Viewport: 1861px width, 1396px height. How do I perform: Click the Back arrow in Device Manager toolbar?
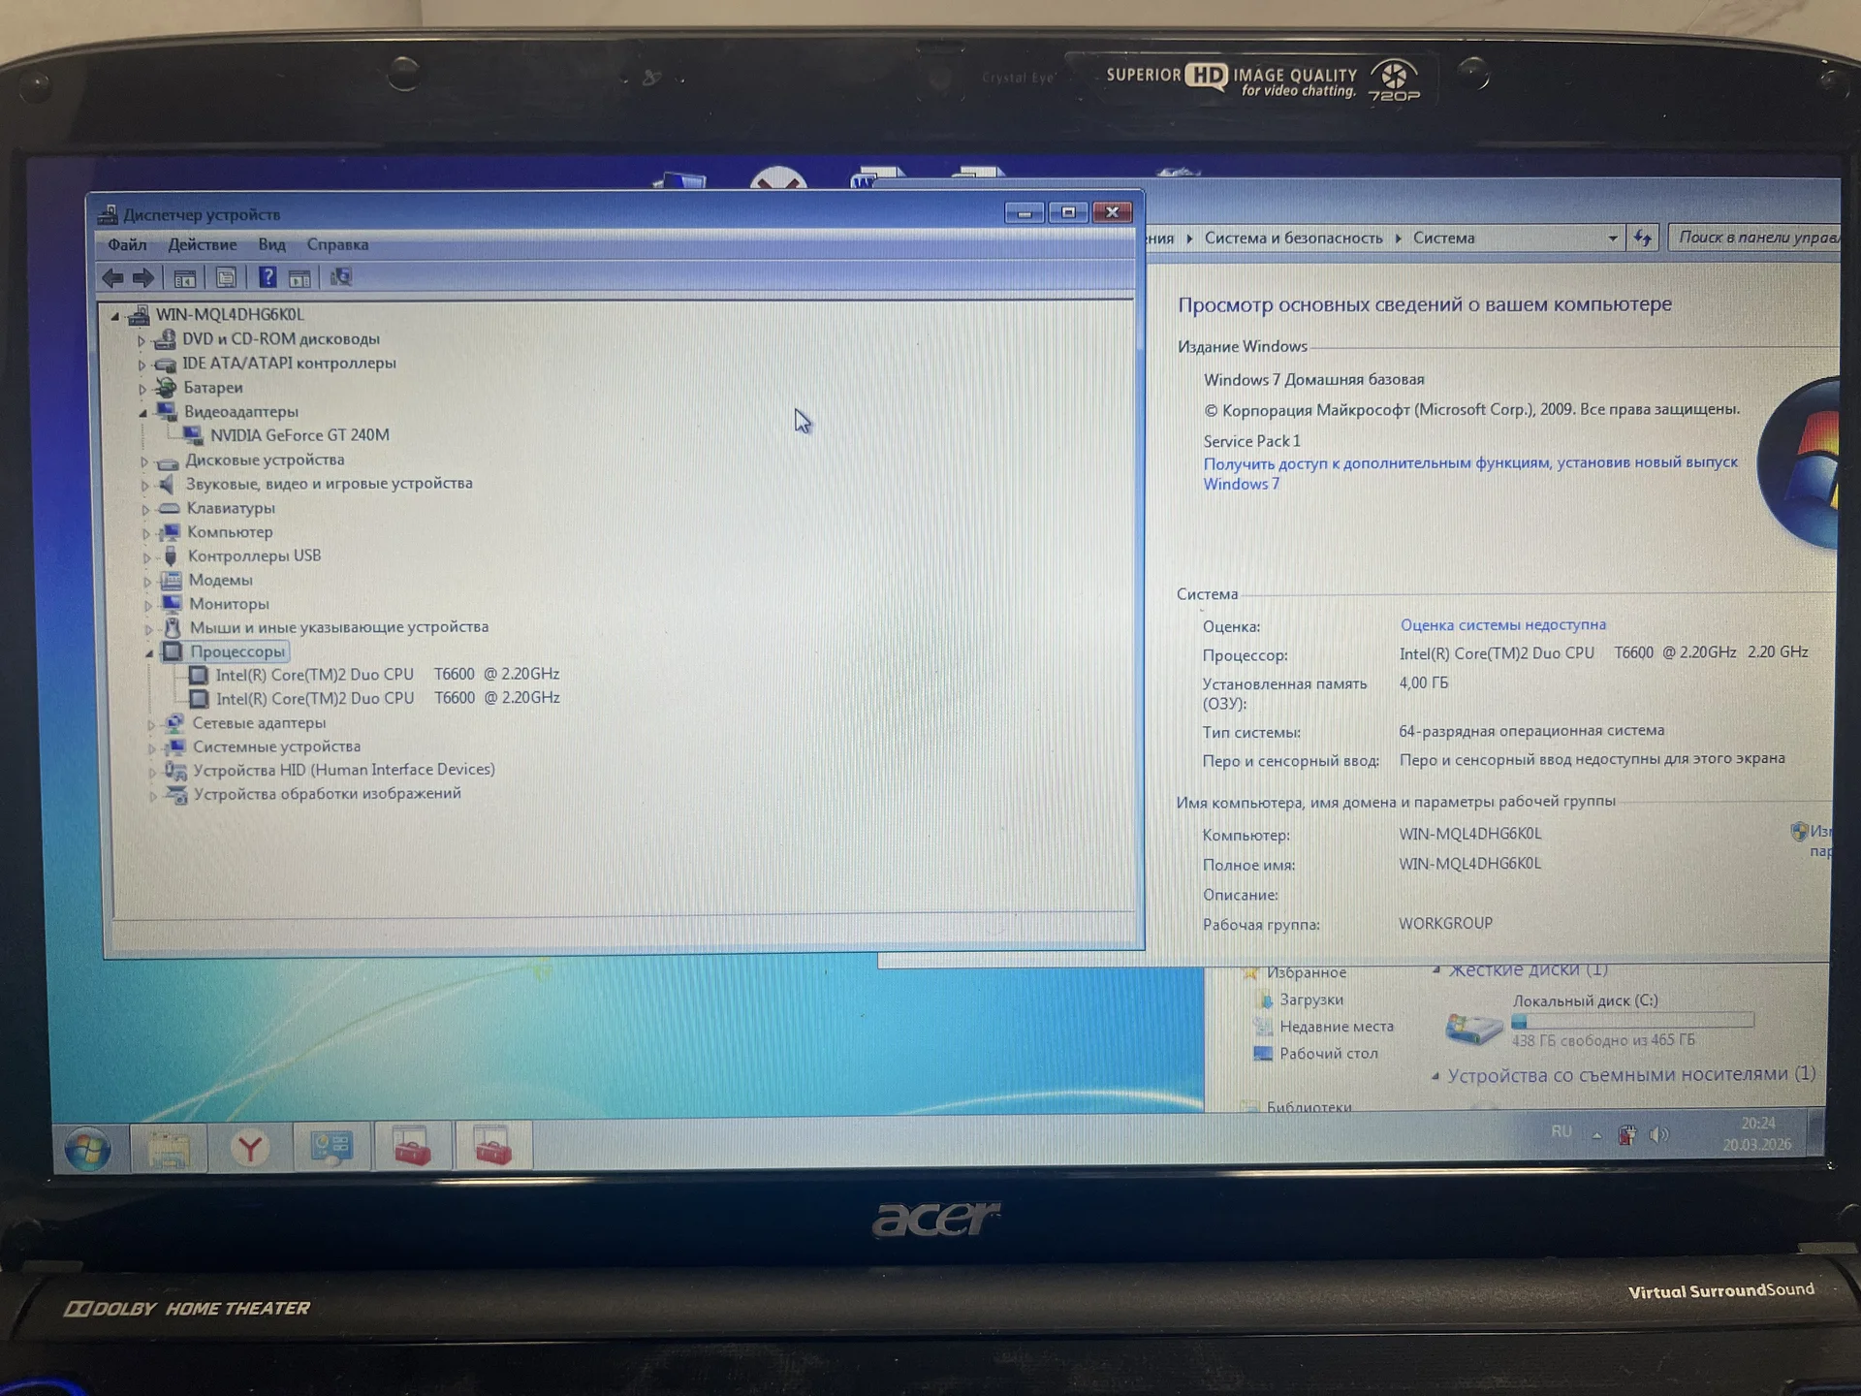point(112,278)
